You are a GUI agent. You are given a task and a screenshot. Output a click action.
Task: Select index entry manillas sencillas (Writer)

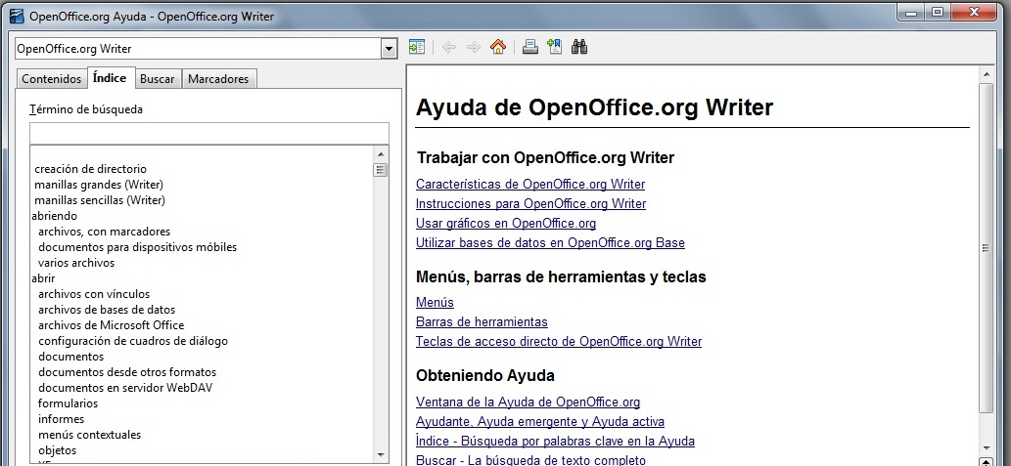point(100,200)
